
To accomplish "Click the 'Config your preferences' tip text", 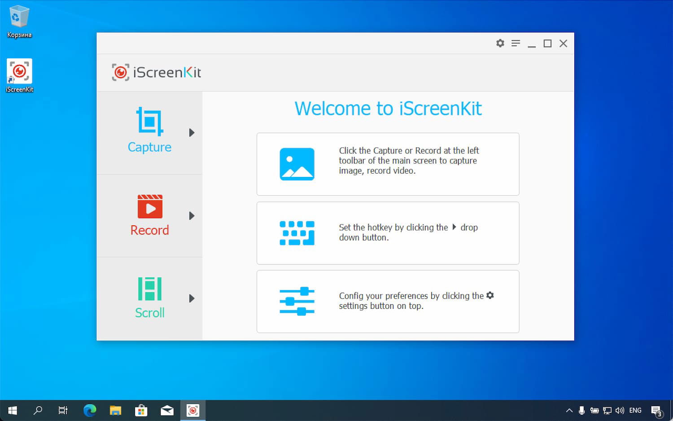I will pyautogui.click(x=416, y=301).
